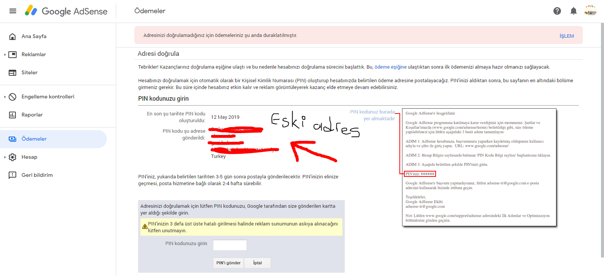604x276 pixels.
Task: Click the 'Turkey' address line
Action: tap(218, 156)
